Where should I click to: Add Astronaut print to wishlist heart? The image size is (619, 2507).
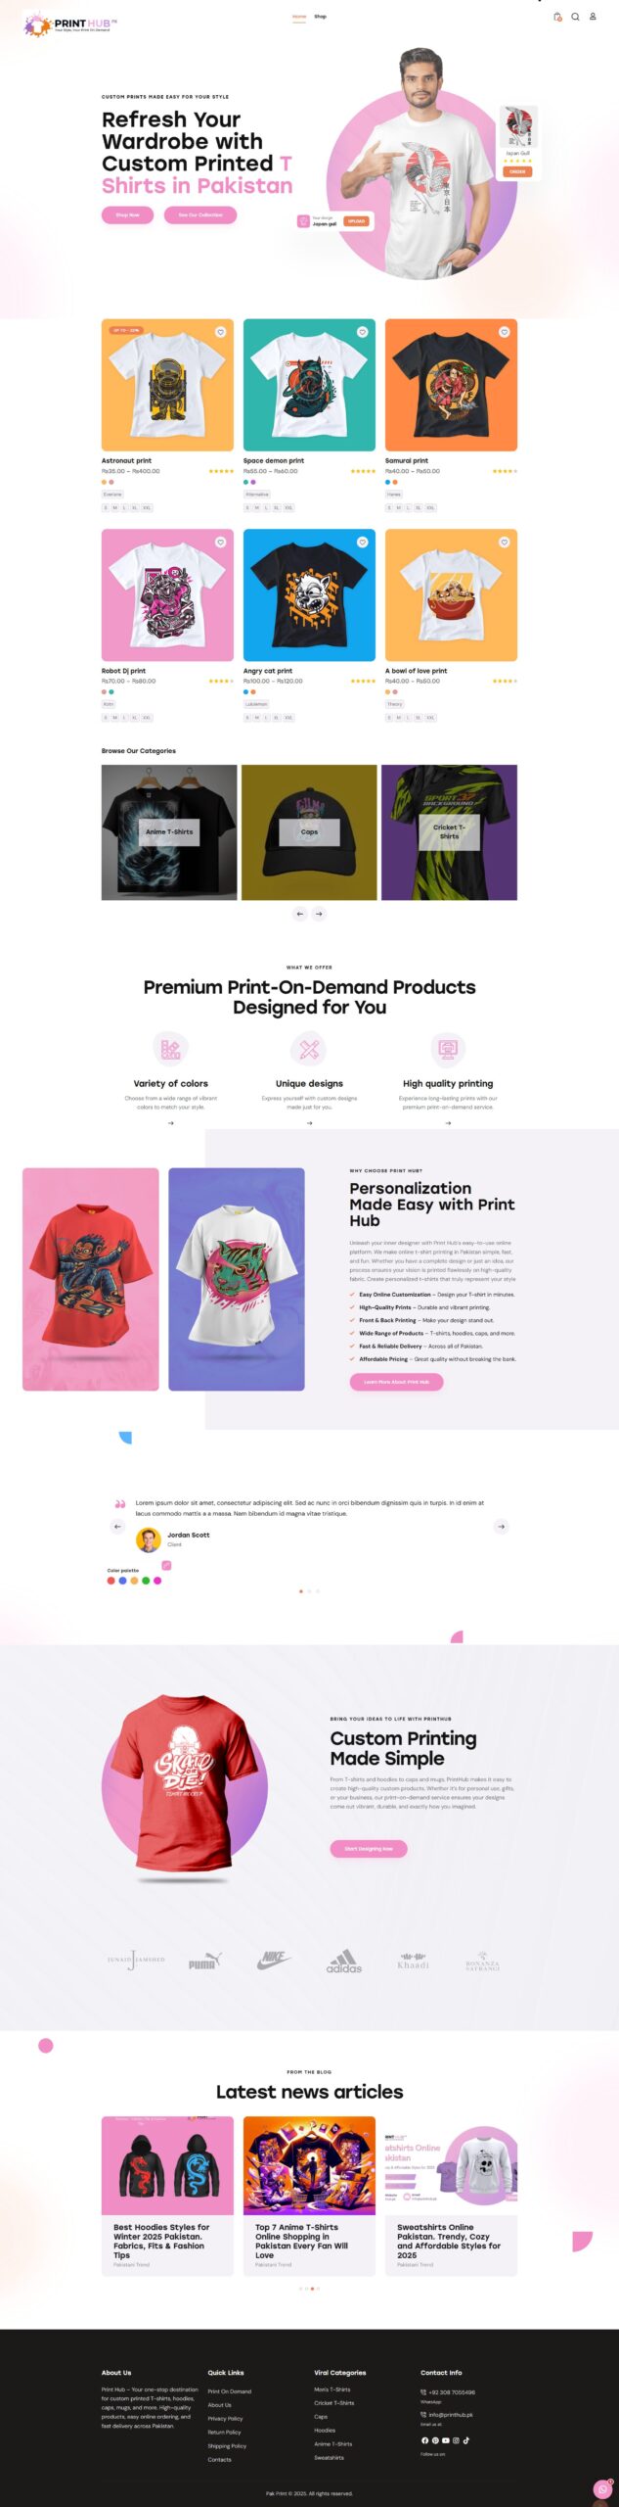coord(221,332)
